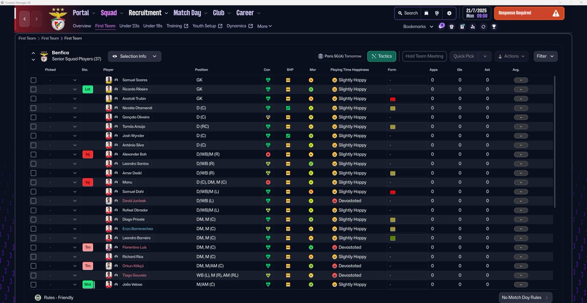The height and width of the screenshot is (303, 587).
Task: Open the Match Day menu
Action: (x=190, y=13)
